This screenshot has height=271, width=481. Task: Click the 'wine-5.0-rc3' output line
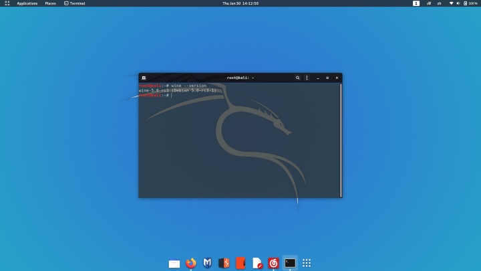177,90
